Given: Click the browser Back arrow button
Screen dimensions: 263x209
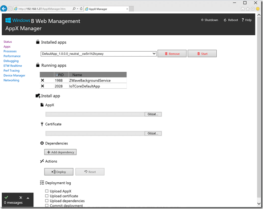Looking at the screenshot, I should coord(4,8).
